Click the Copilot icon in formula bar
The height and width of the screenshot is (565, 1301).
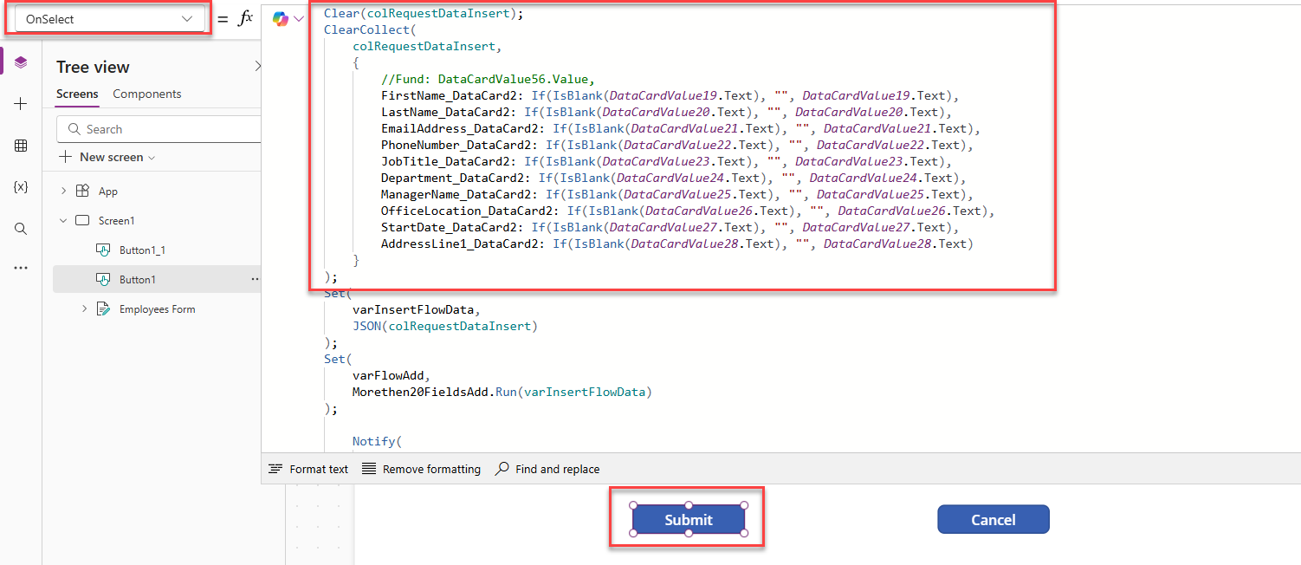pos(281,19)
